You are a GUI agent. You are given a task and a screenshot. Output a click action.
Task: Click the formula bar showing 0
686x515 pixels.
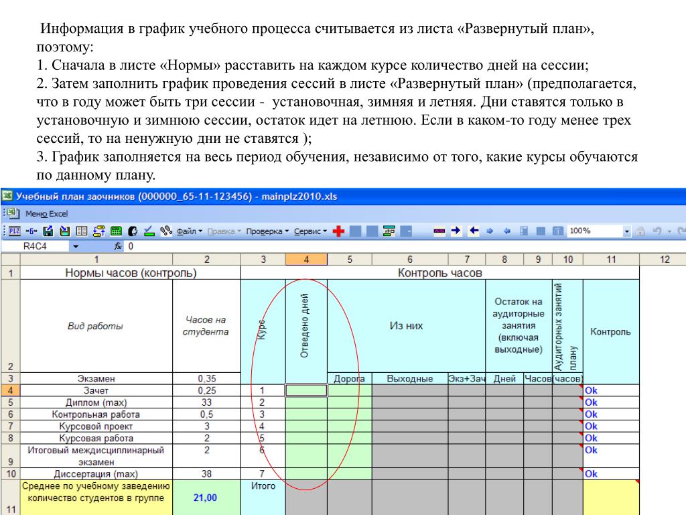click(x=405, y=246)
